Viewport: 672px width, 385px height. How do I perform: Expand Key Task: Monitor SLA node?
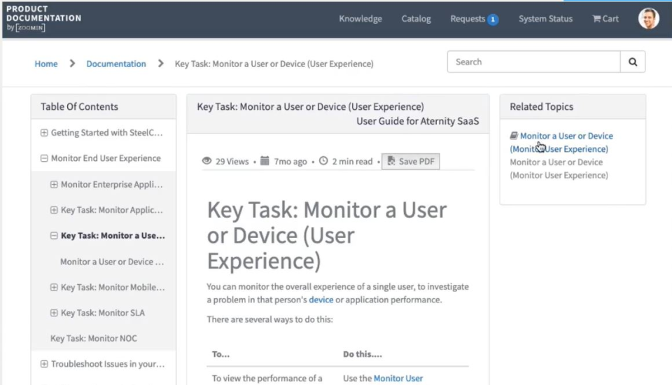(x=54, y=313)
